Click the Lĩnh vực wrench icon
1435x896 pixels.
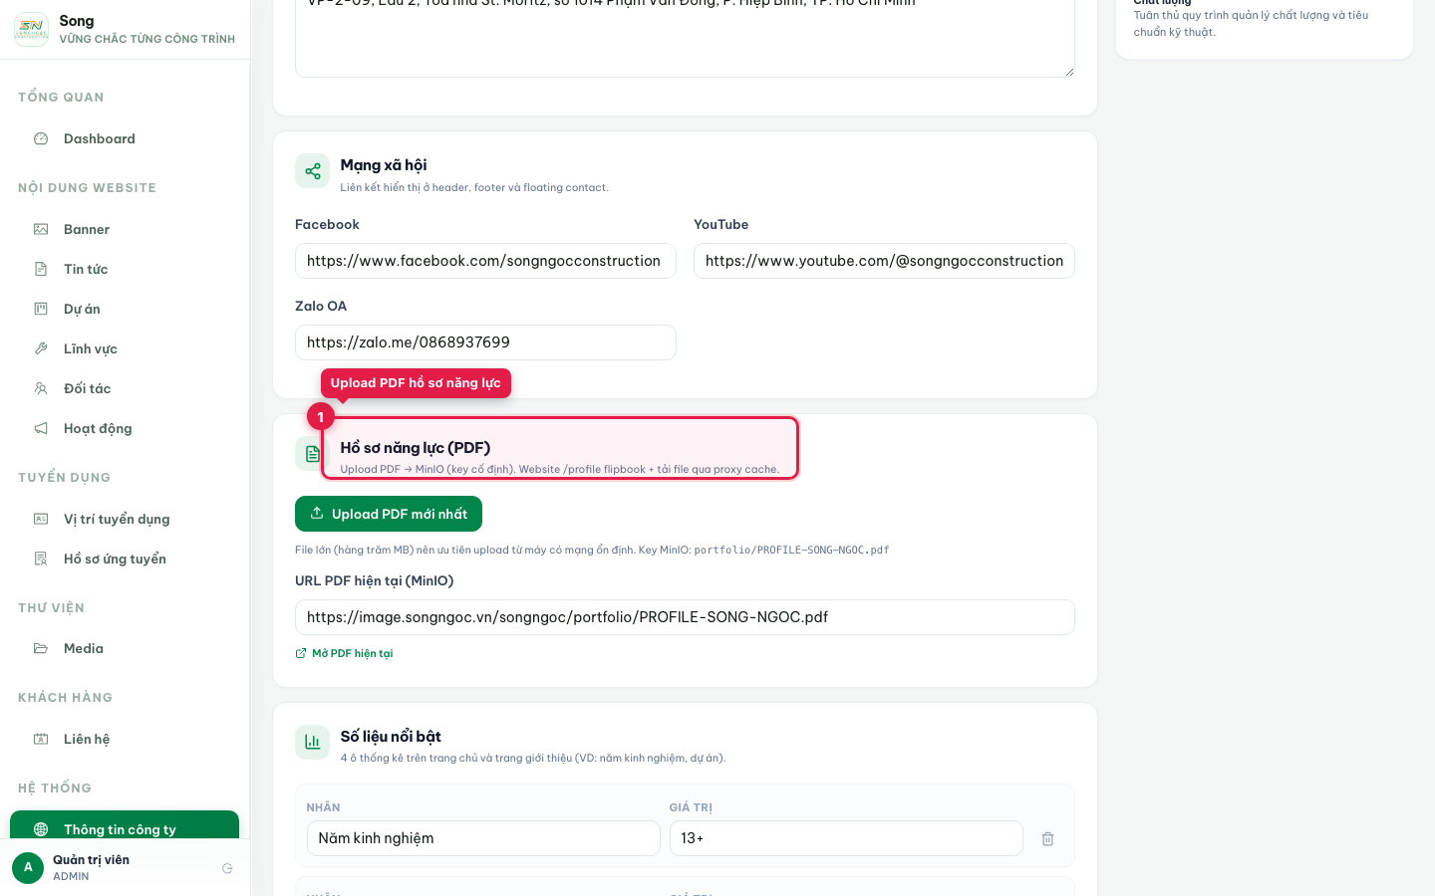pos(41,348)
